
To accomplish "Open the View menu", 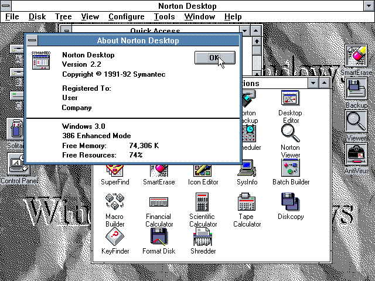I will [90, 17].
